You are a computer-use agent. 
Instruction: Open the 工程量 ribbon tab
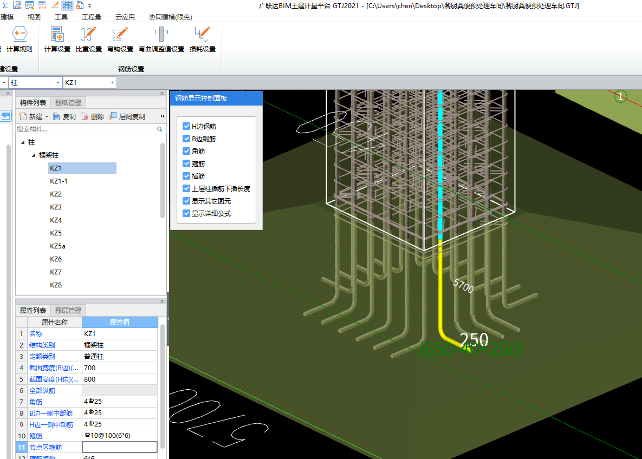tap(92, 17)
